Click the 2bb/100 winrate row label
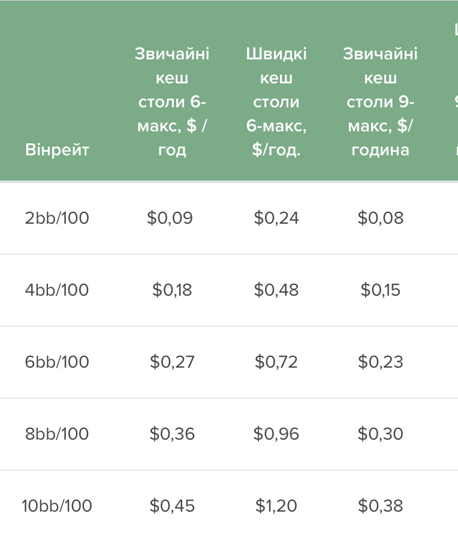458x538 pixels. tap(57, 218)
